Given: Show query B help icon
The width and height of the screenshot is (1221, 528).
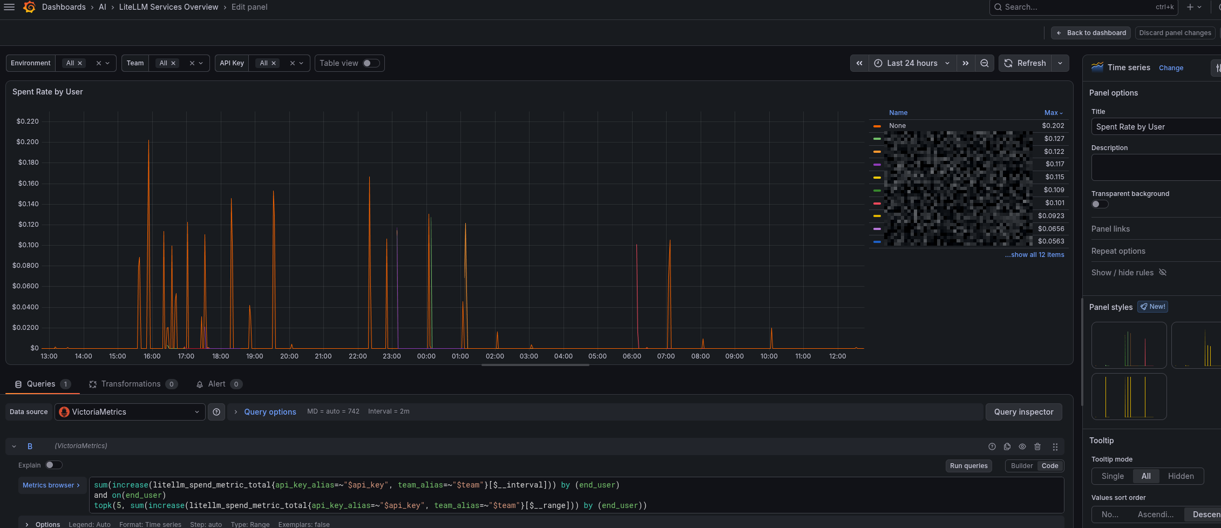Looking at the screenshot, I should pos(992,446).
